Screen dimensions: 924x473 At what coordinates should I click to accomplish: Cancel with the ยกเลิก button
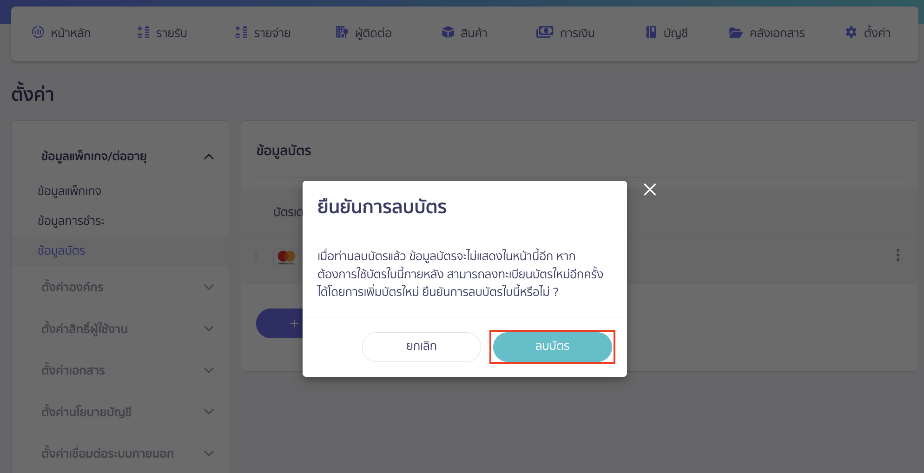click(x=421, y=346)
